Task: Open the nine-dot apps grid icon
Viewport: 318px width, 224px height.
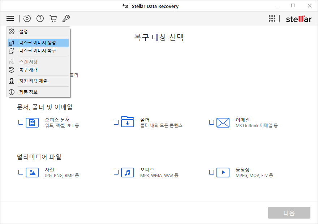Action: point(272,18)
